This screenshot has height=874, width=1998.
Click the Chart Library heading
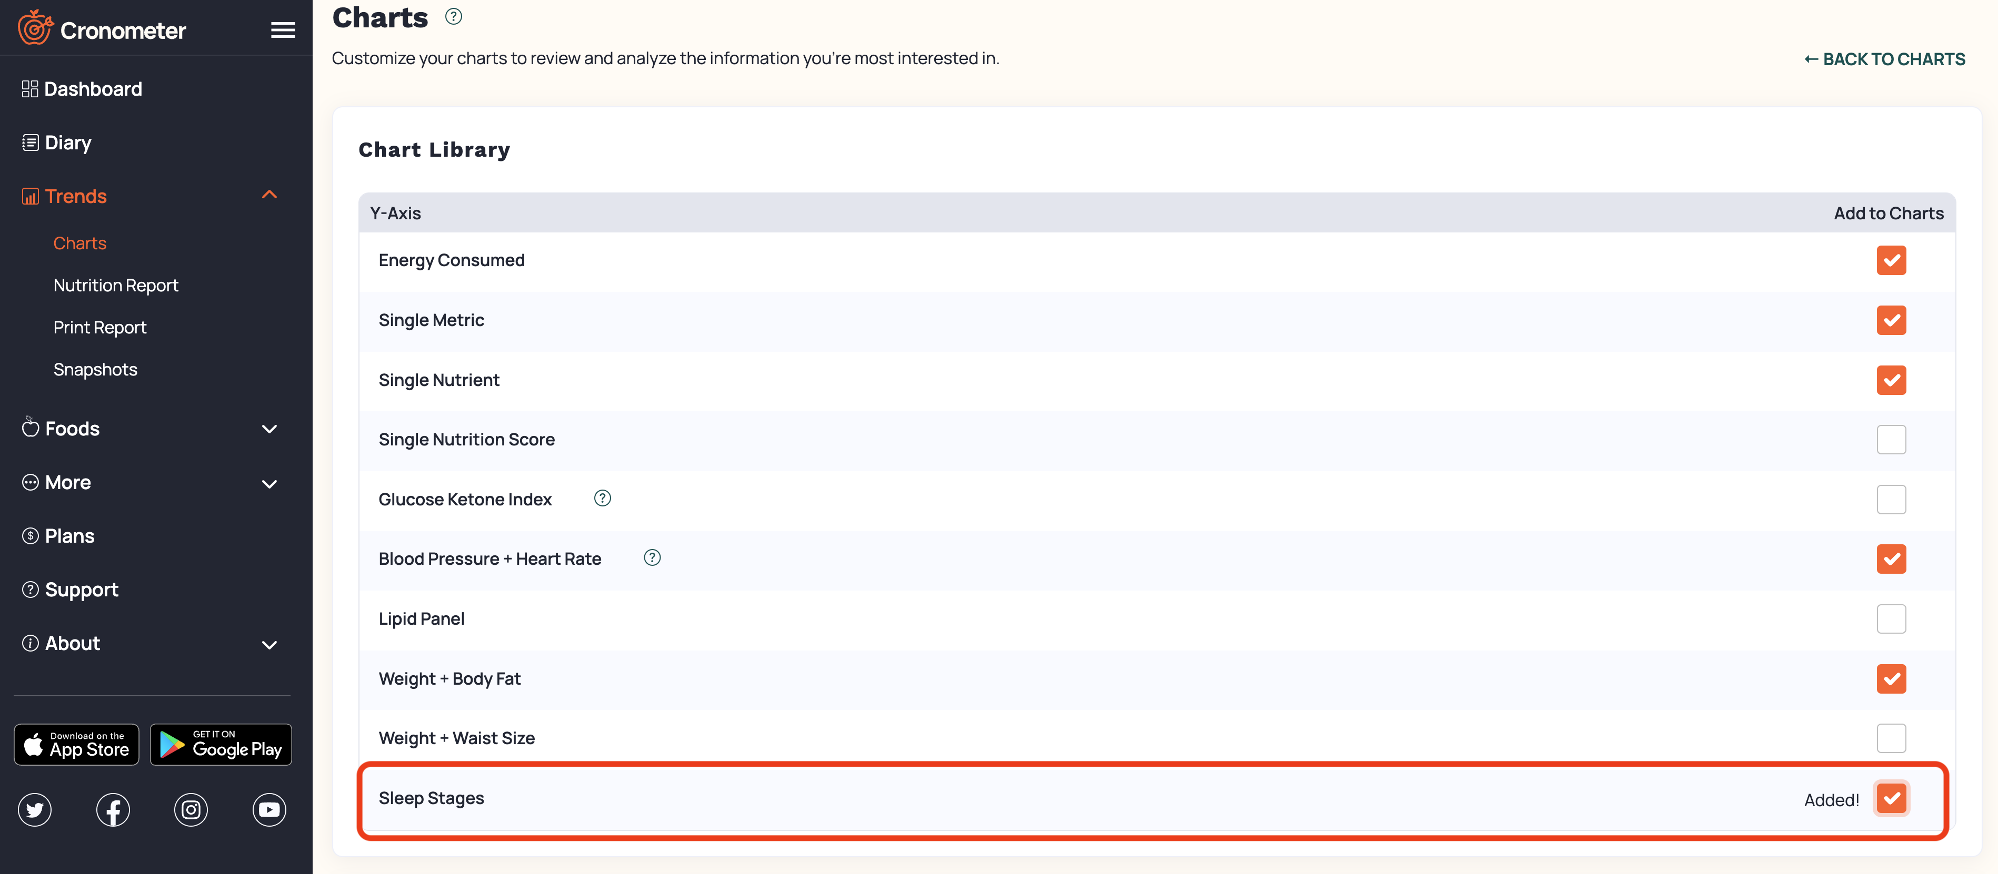click(x=434, y=149)
